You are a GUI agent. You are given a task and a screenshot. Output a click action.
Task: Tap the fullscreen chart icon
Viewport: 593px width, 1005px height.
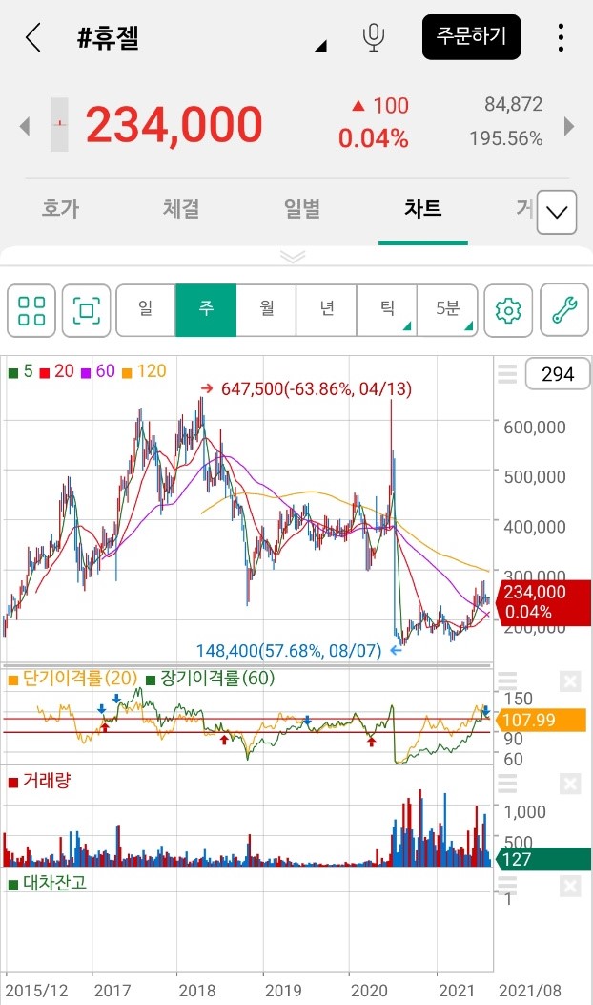87,311
